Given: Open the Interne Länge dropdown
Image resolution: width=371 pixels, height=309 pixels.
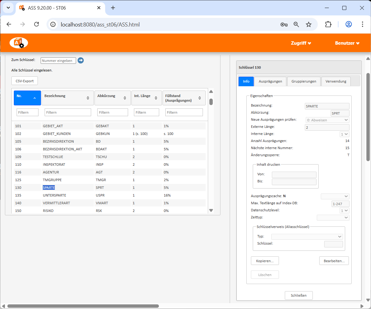Looking at the screenshot, I should (x=345, y=134).
